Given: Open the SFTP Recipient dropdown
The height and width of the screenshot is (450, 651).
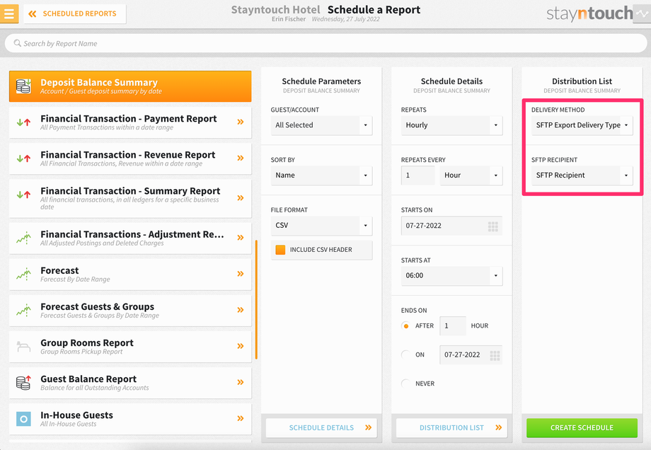Looking at the screenshot, I should tap(582, 175).
